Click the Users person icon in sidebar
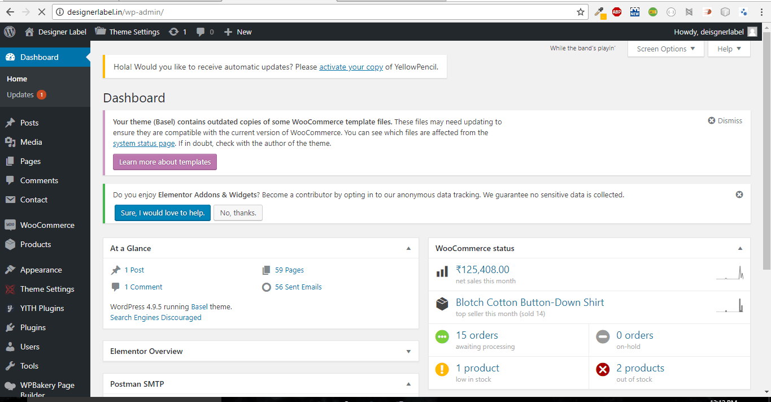Image resolution: width=771 pixels, height=402 pixels. point(10,347)
